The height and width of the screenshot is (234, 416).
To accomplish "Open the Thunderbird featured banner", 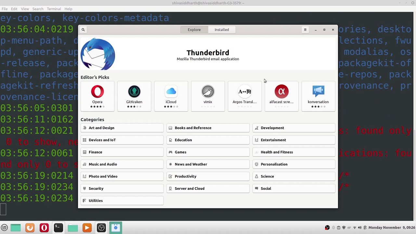I will [208, 54].
